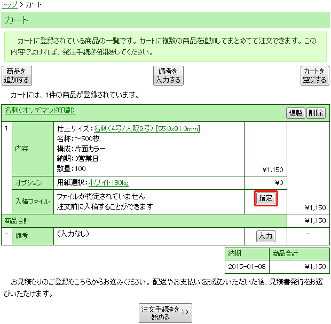The width and height of the screenshot is (331, 324).
Task: Open the 名刺(オンデマンド印刷) product link
Action: click(40, 111)
